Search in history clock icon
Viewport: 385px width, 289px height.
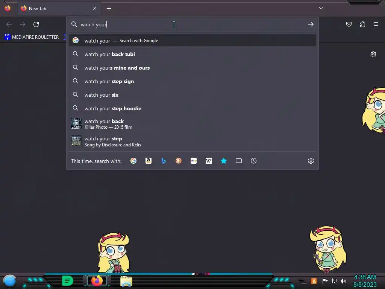pyautogui.click(x=254, y=161)
